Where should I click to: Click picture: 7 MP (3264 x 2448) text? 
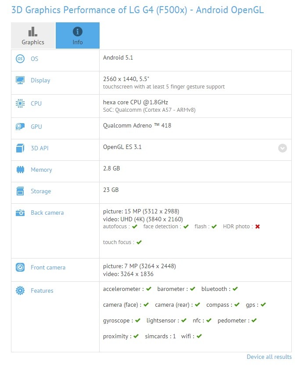pos(140,266)
